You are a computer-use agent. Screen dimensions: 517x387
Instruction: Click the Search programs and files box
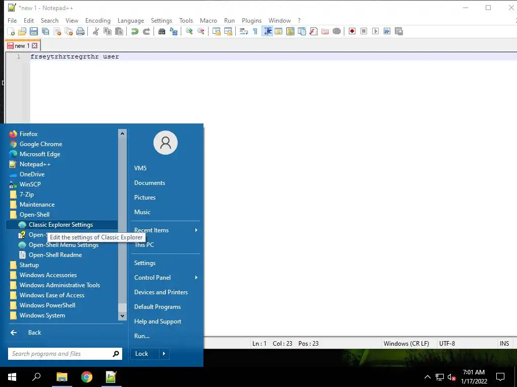click(x=65, y=354)
